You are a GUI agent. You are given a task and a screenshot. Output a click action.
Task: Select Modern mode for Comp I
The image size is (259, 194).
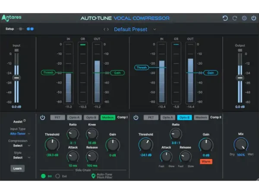point(108,117)
